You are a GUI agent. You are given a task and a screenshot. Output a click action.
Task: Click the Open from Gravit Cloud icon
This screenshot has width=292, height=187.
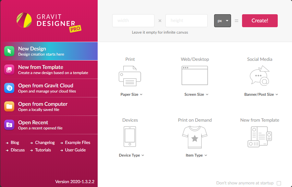pyautogui.click(x=9, y=88)
